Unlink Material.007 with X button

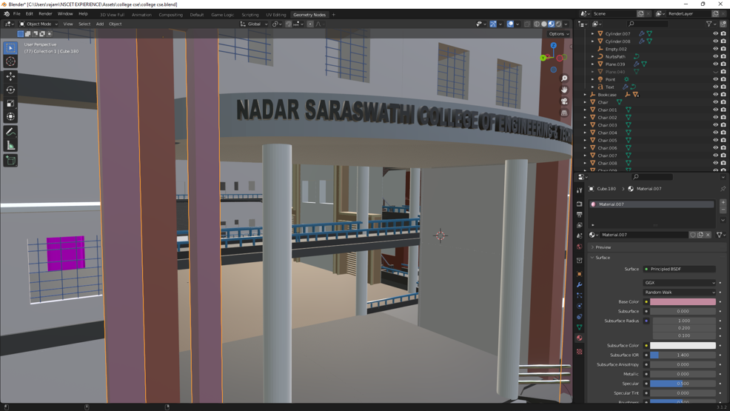[x=708, y=235]
